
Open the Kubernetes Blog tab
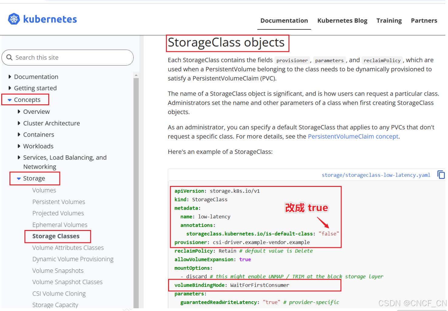[x=342, y=21]
